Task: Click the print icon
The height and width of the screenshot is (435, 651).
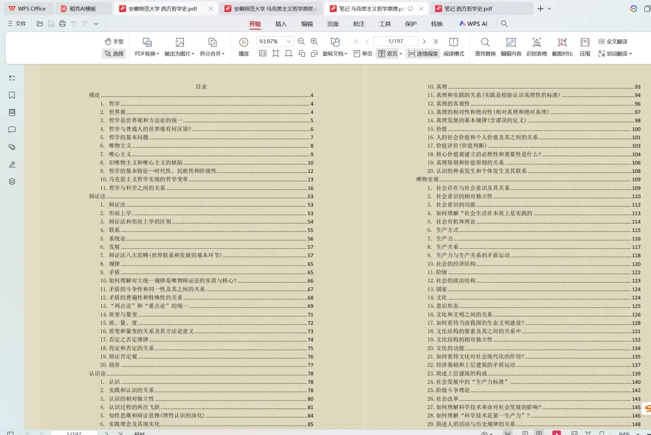Action: 62,24
